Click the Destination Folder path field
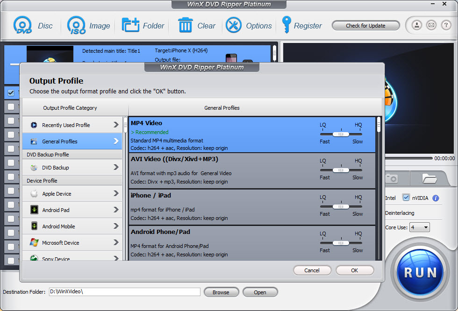 125,292
